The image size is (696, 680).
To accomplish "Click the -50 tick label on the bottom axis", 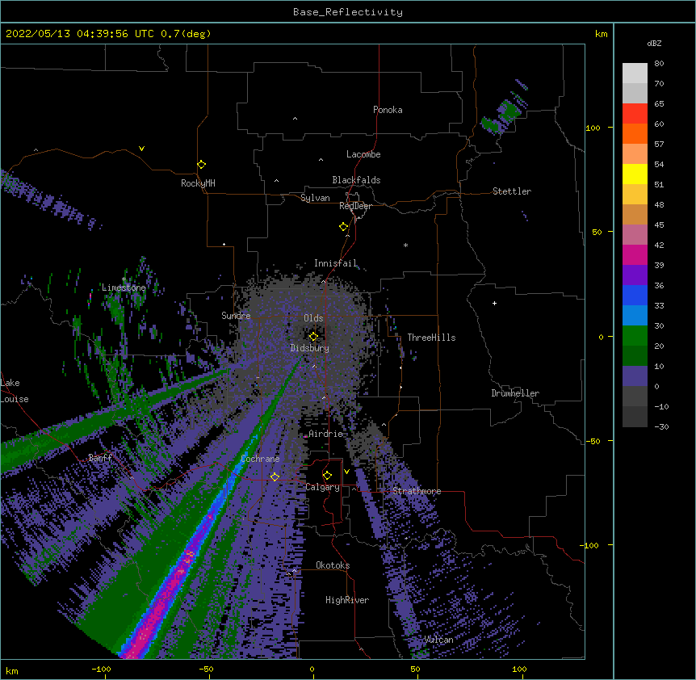I will tap(206, 669).
